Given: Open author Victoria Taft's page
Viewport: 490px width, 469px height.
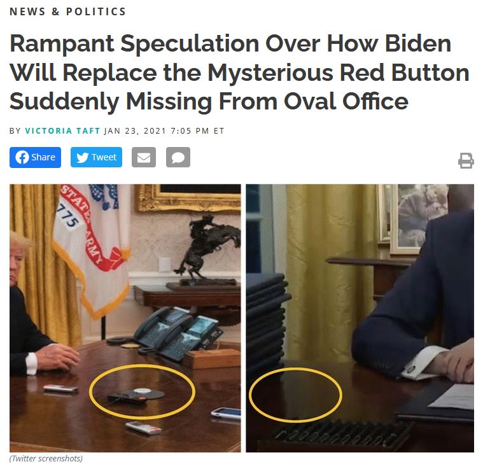Looking at the screenshot, I should click(x=62, y=130).
